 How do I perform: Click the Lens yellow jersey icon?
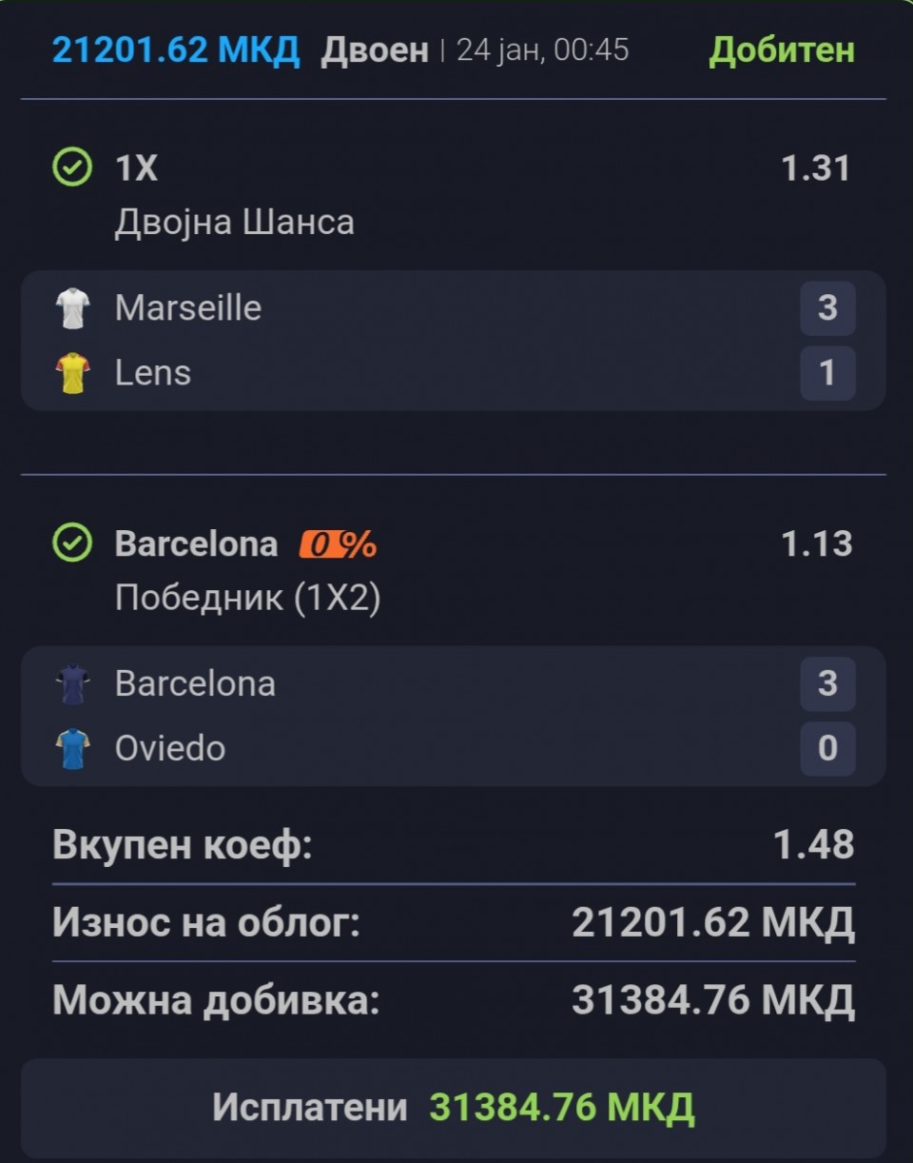[x=72, y=373]
